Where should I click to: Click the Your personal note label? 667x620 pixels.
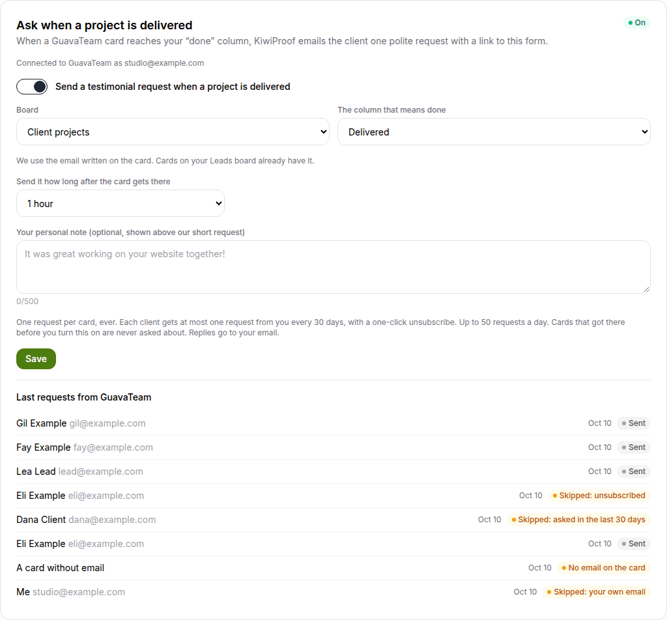click(130, 232)
